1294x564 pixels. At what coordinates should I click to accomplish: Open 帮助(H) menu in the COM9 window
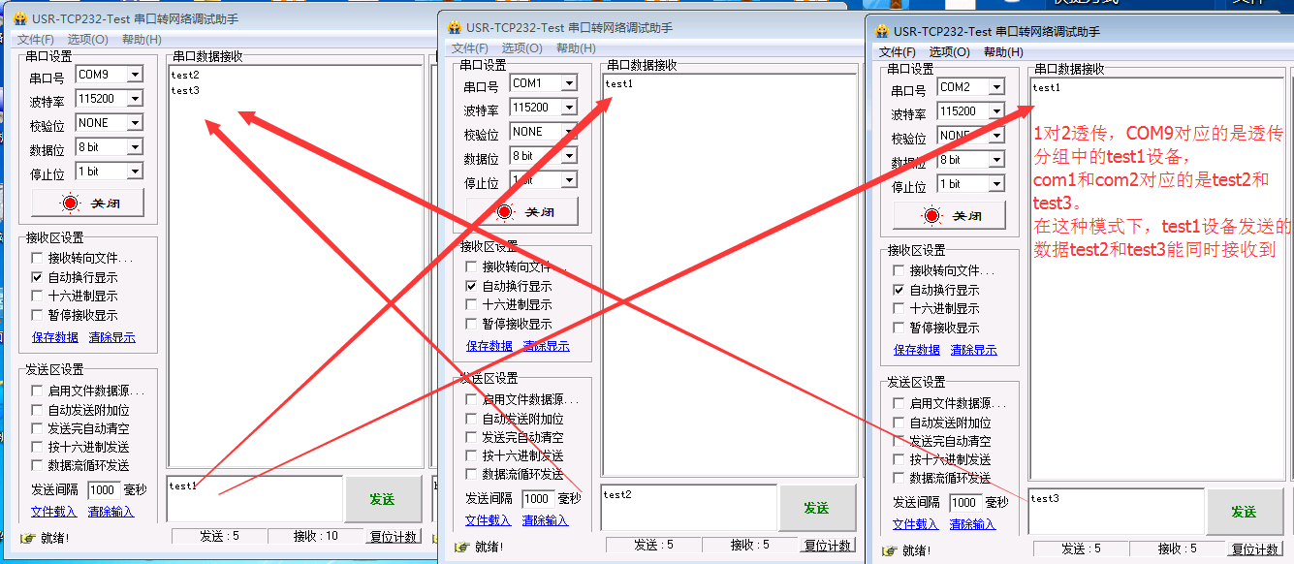(142, 39)
